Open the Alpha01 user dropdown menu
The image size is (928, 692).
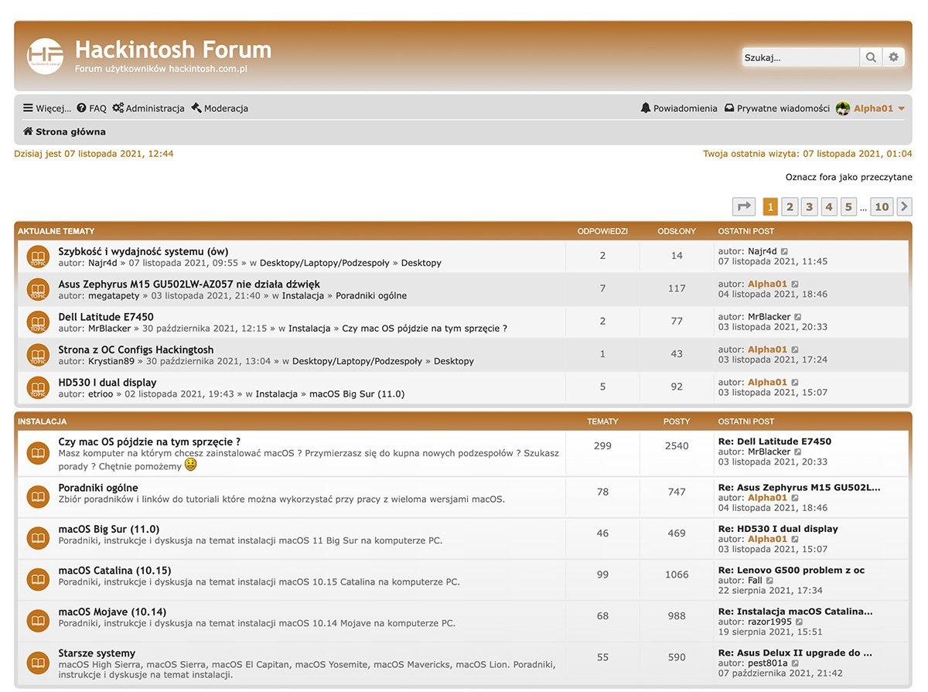tap(879, 108)
